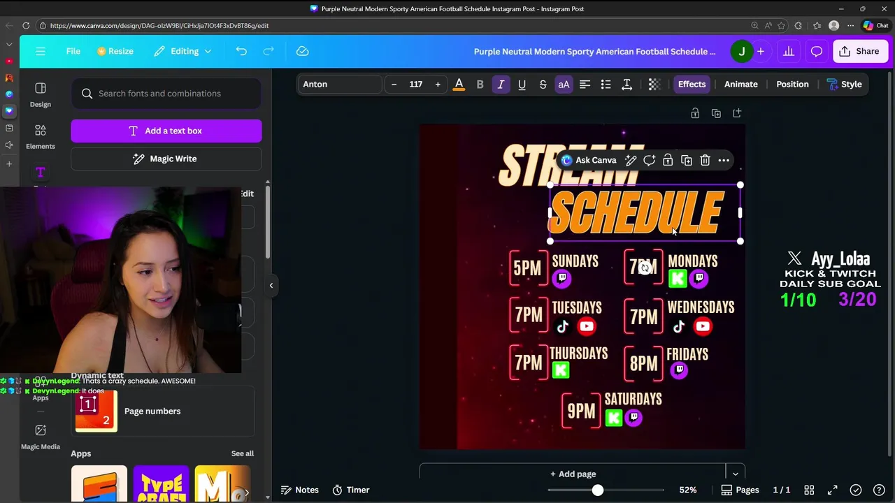895x503 pixels.
Task: Open the Editing mode dropdown
Action: point(182,51)
